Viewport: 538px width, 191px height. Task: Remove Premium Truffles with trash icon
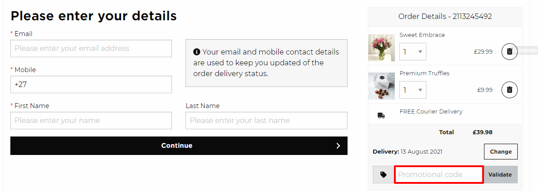coord(510,90)
